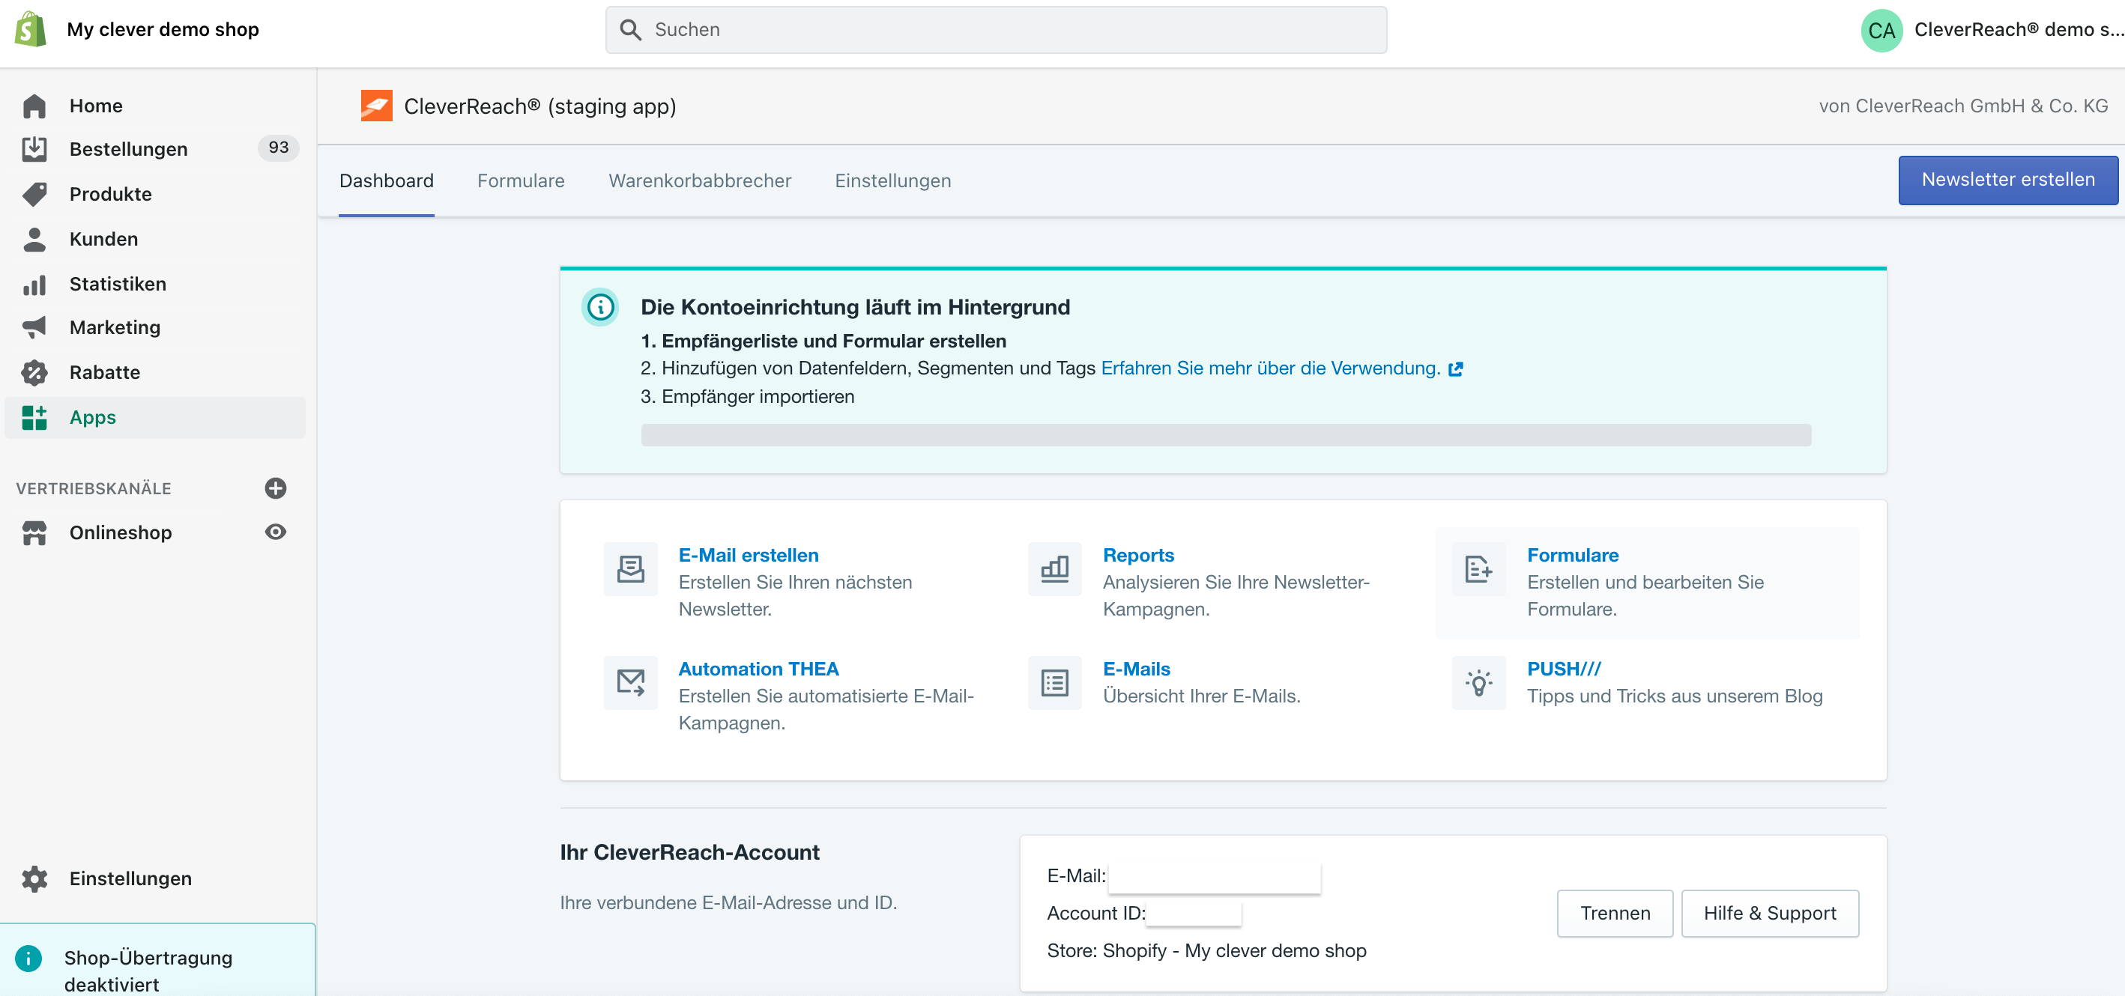Click the von CleverReach GmbH & Co. KG text
The width and height of the screenshot is (2125, 996).
point(1963,106)
